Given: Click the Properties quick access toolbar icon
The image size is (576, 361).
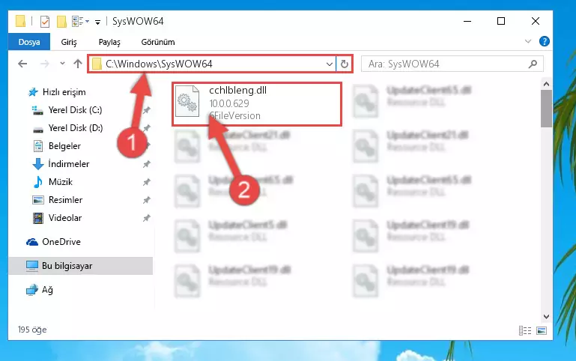Looking at the screenshot, I should point(45,22).
